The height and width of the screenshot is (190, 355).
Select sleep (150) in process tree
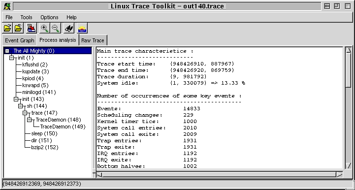click(x=44, y=133)
